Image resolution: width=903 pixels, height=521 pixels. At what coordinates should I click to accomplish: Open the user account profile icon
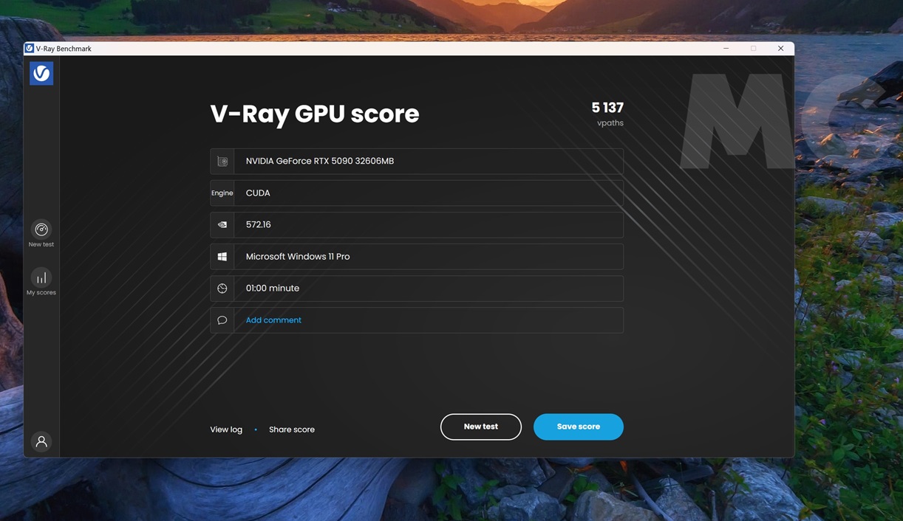tap(41, 441)
